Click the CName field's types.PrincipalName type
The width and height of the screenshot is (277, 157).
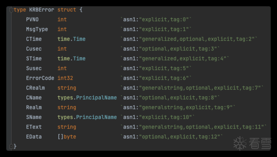coord(87,98)
